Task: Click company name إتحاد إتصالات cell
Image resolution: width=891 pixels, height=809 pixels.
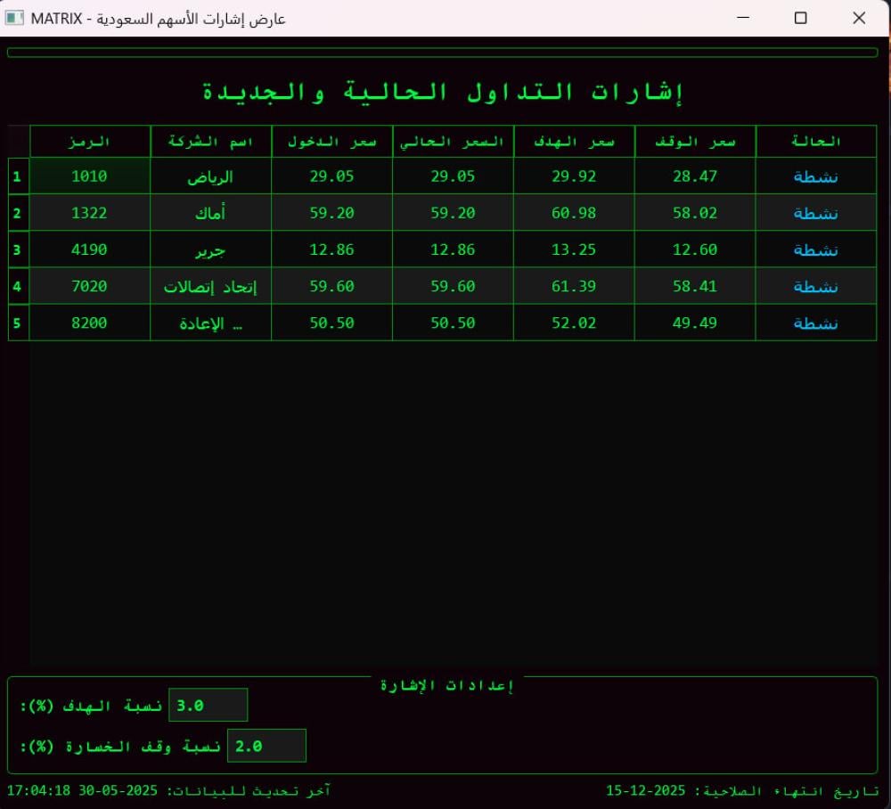Action: tap(210, 286)
